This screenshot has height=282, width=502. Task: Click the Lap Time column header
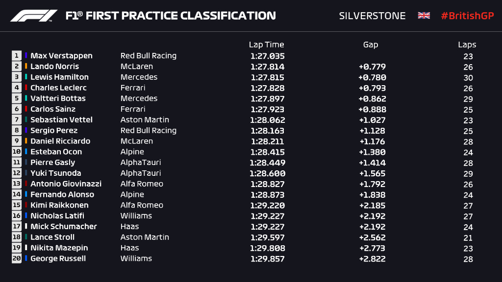266,45
